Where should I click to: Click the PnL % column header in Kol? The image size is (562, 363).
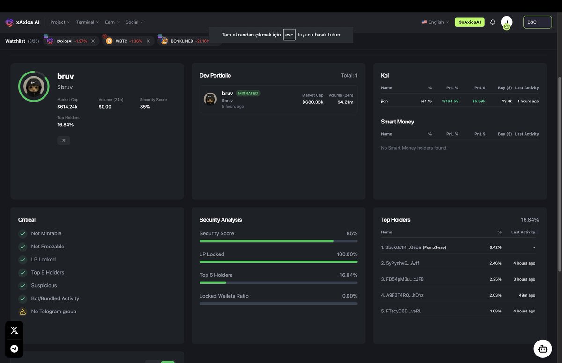[452, 88]
